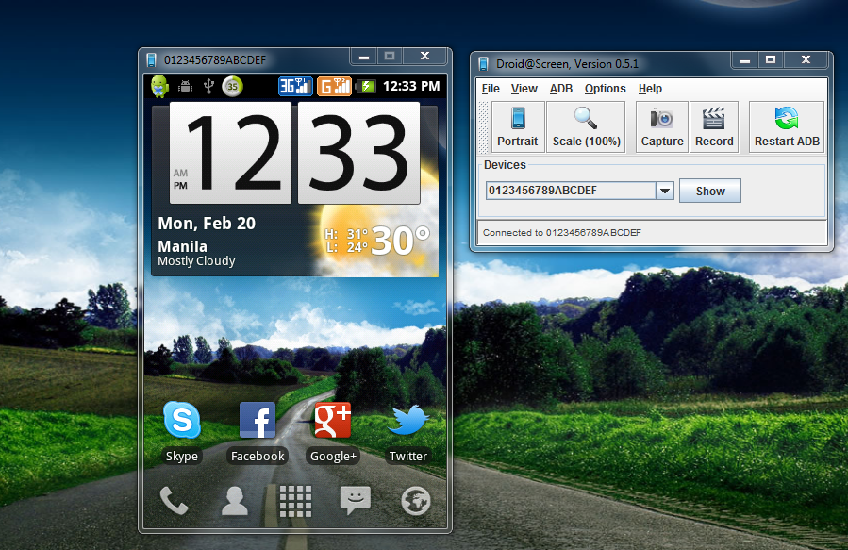Expand the Devices combo box arrow
The height and width of the screenshot is (550, 848).
tap(665, 191)
